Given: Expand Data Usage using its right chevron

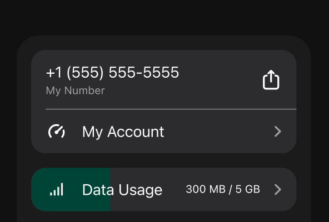Looking at the screenshot, I should pos(278,189).
